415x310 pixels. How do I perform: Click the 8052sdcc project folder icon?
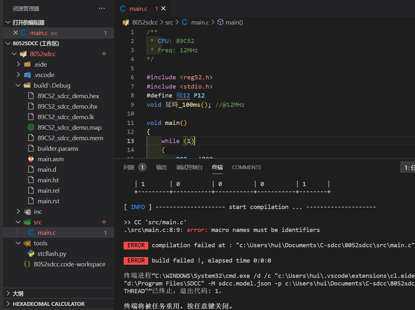click(x=23, y=54)
